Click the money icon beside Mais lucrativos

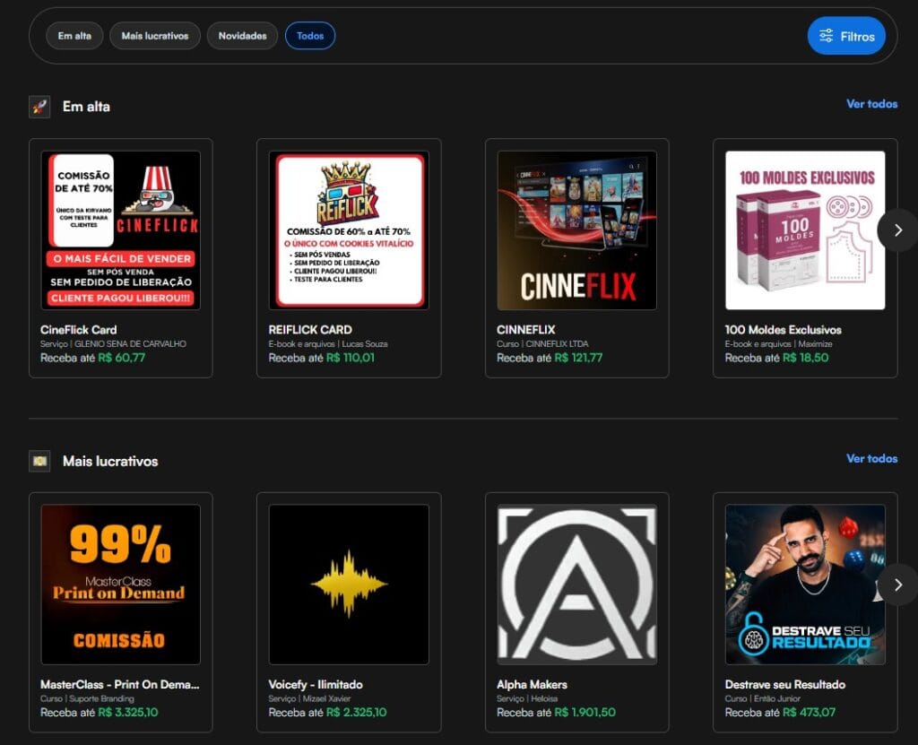click(x=39, y=462)
